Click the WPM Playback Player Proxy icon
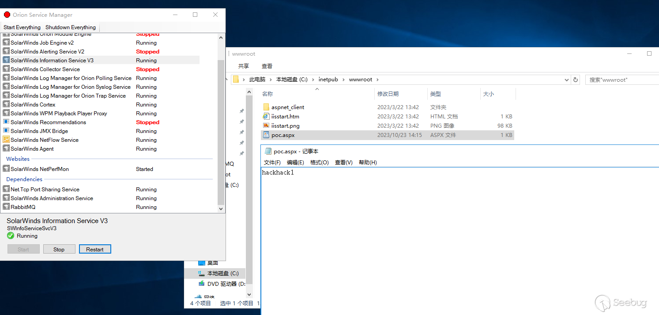The height and width of the screenshot is (315, 659). pos(6,114)
